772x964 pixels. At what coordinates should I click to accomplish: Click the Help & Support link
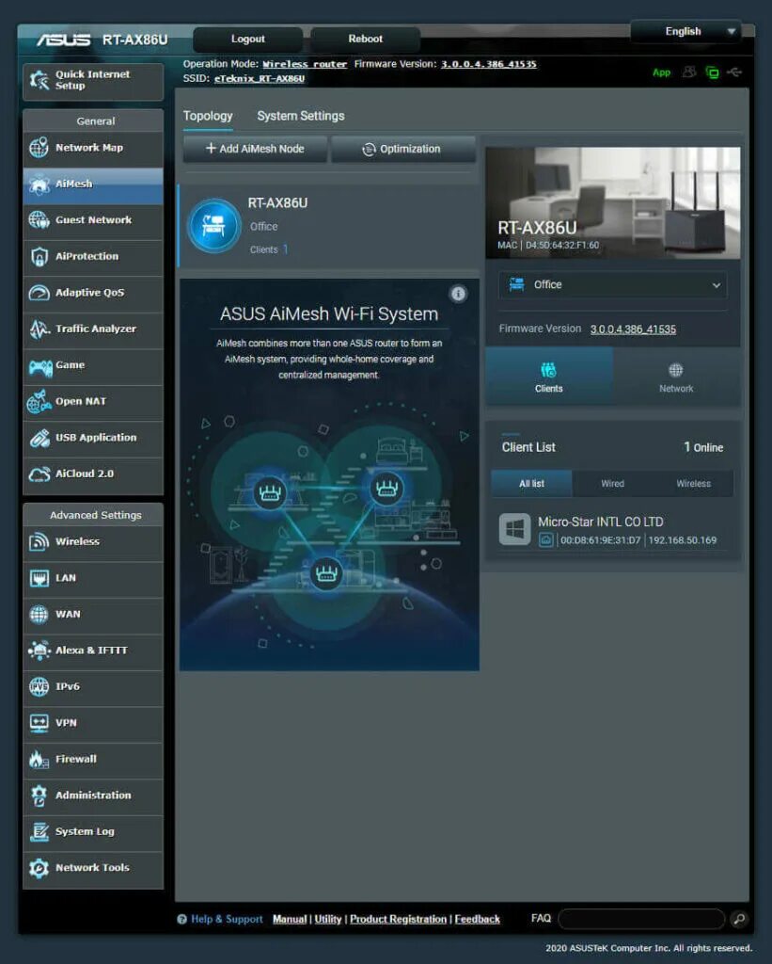pyautogui.click(x=227, y=919)
